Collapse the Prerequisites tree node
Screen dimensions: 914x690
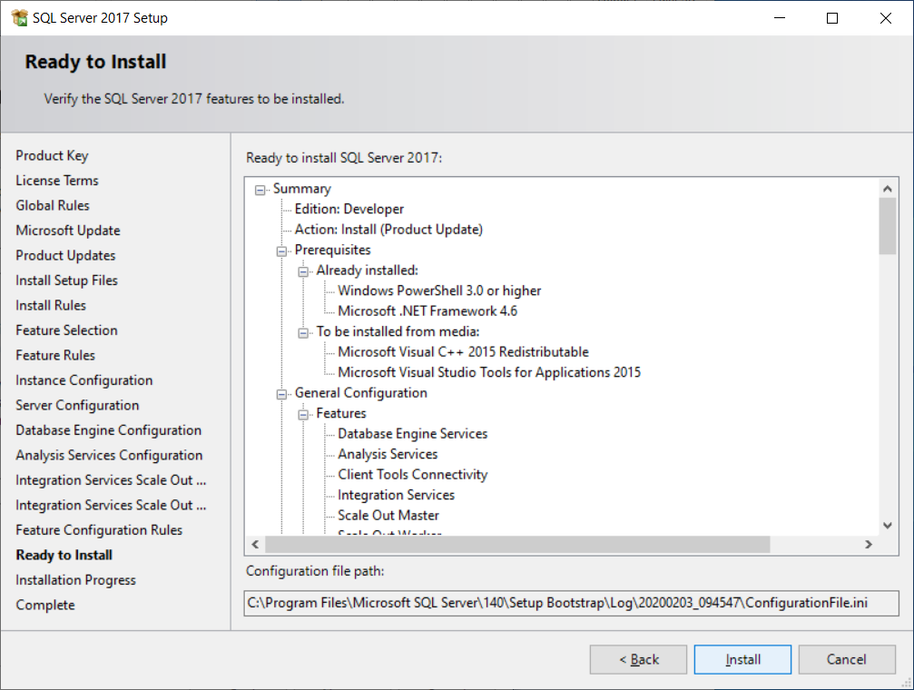(282, 251)
